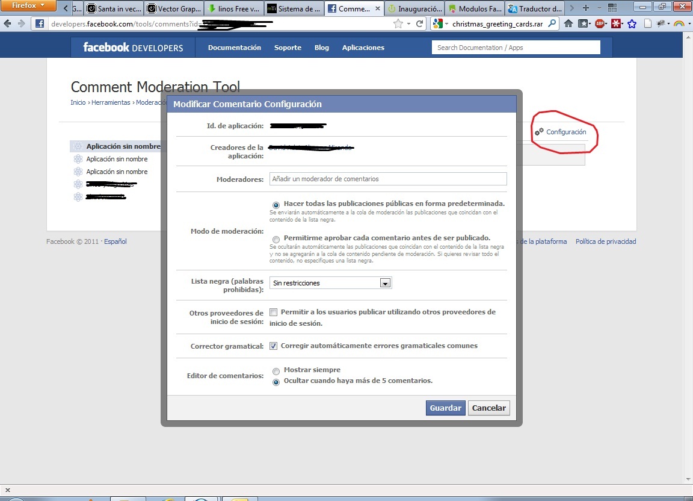Screen dimensions: 693x501
Task: Click the Inicio breadcrumb link
Action: click(x=78, y=102)
